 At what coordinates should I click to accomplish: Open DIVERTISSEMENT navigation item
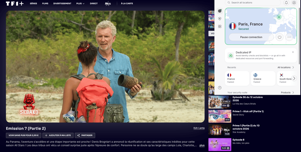coord(62,4)
